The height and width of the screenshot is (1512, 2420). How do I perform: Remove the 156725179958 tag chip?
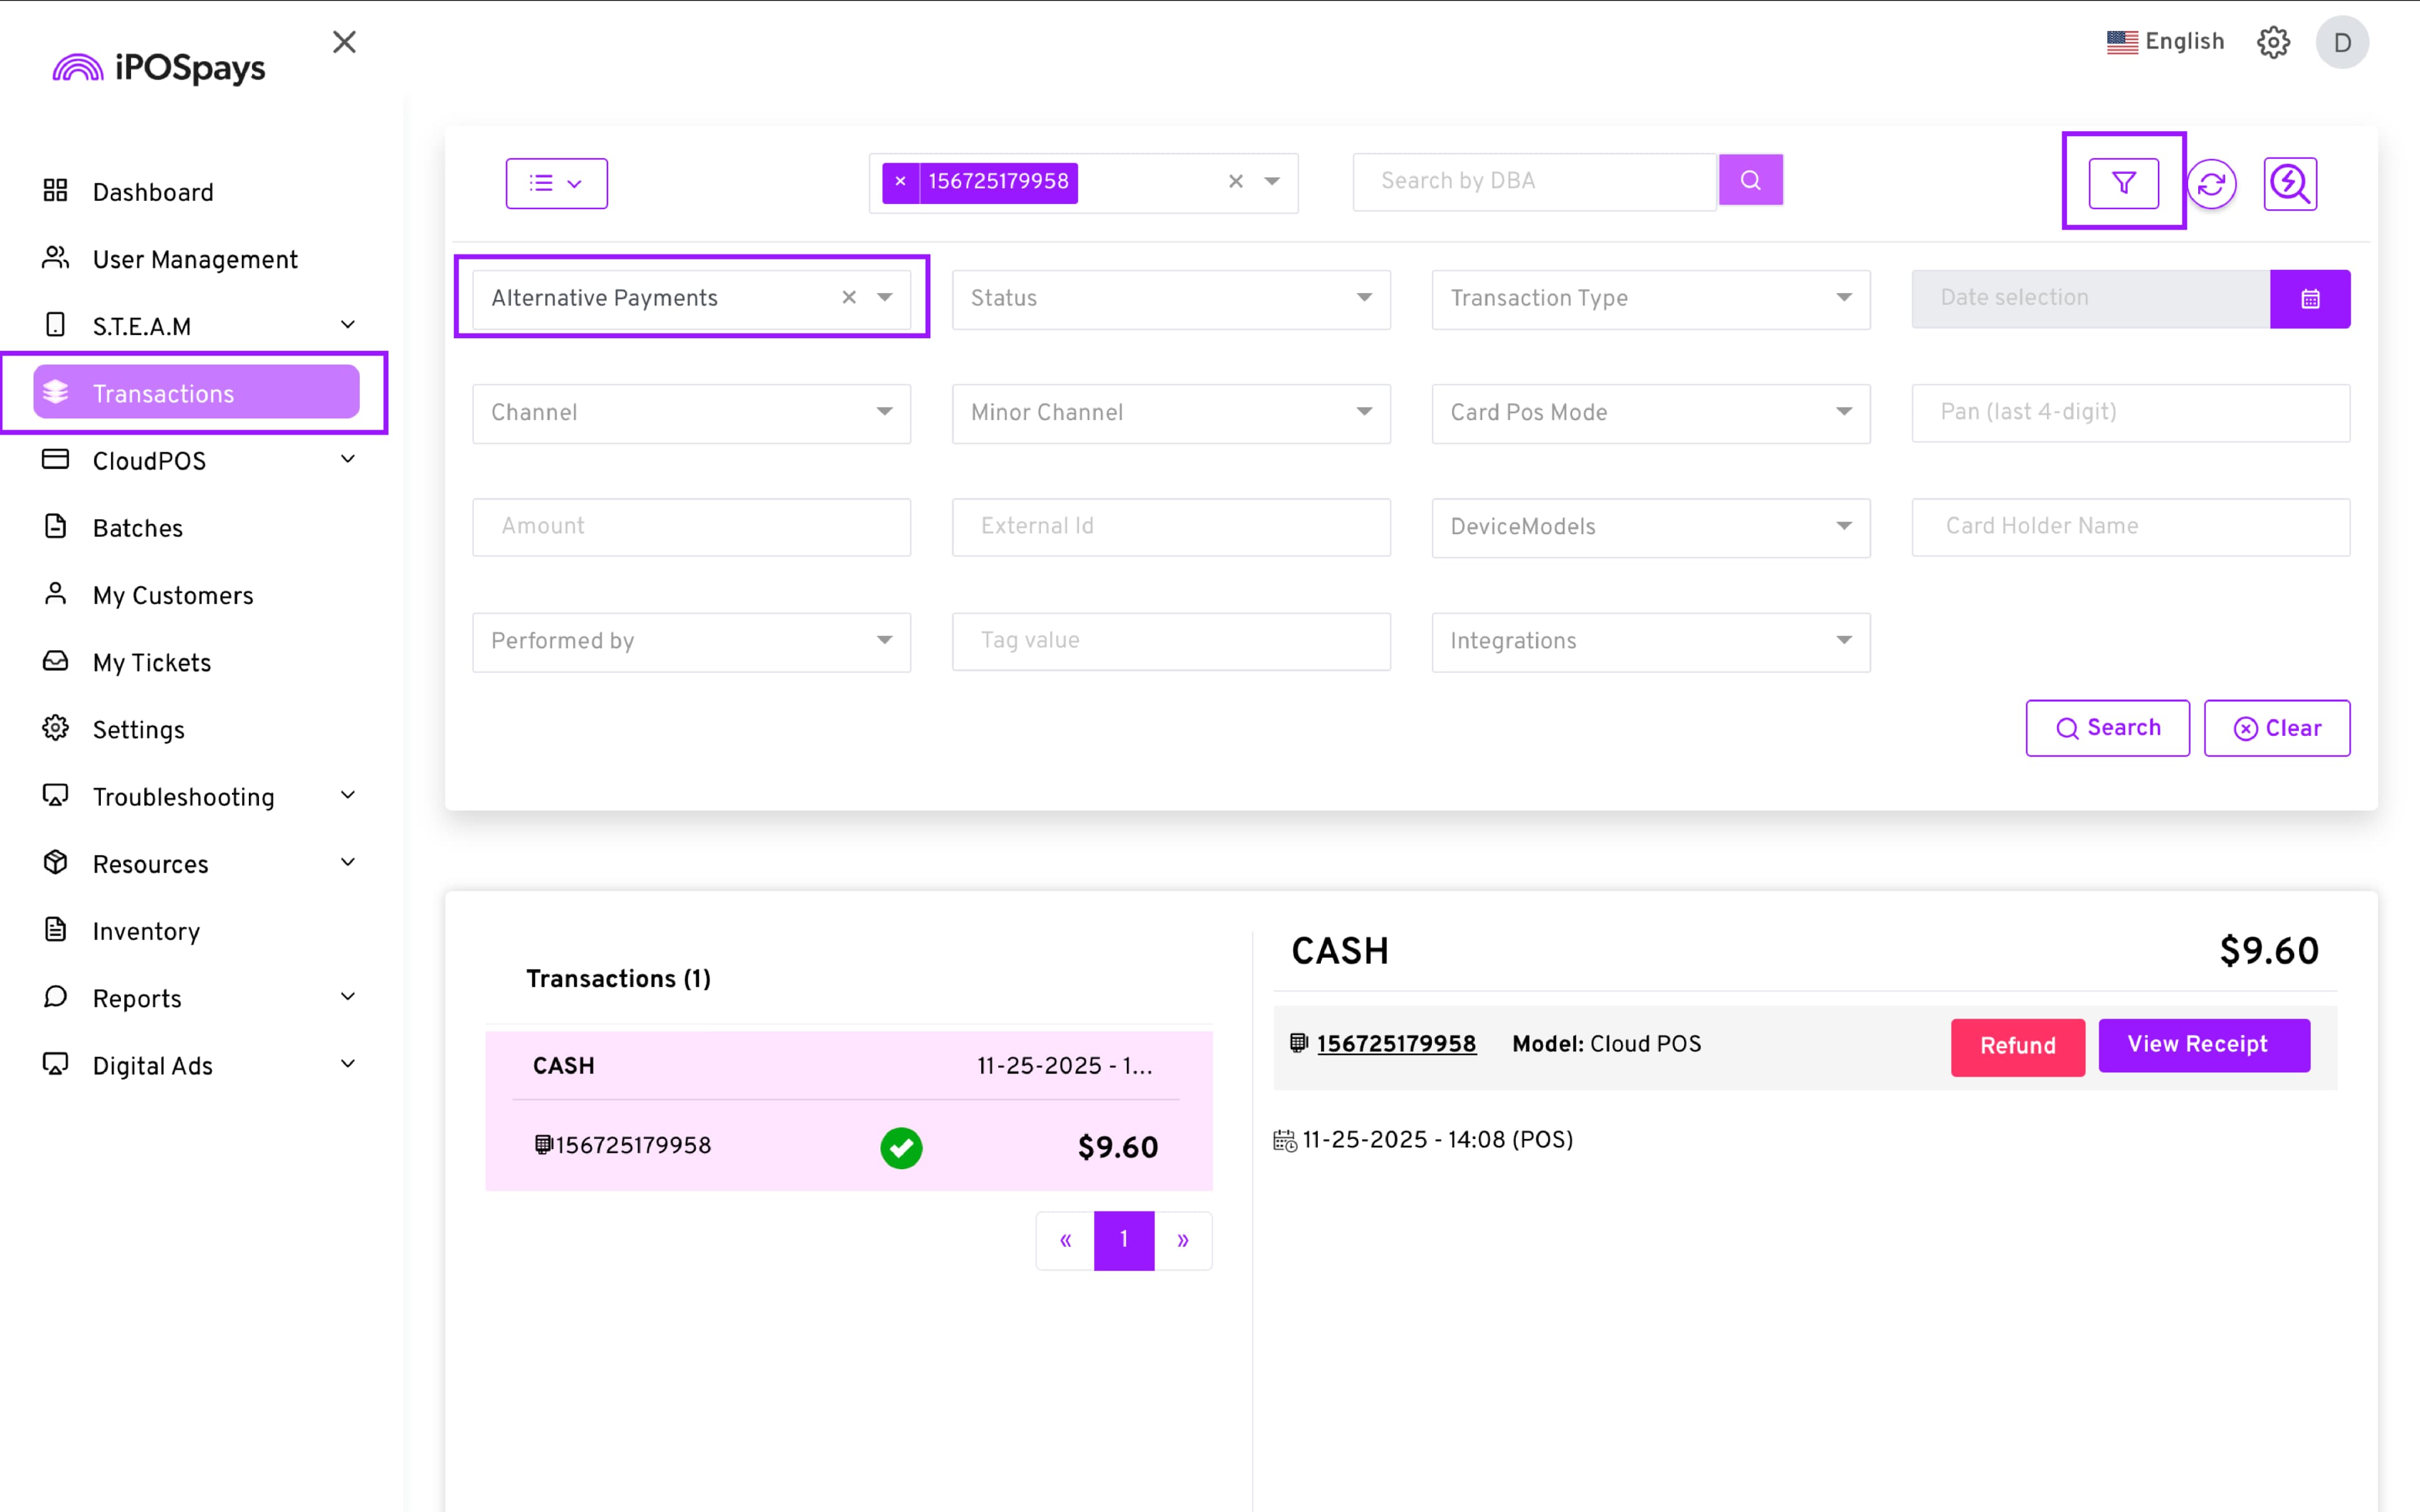[x=900, y=182]
